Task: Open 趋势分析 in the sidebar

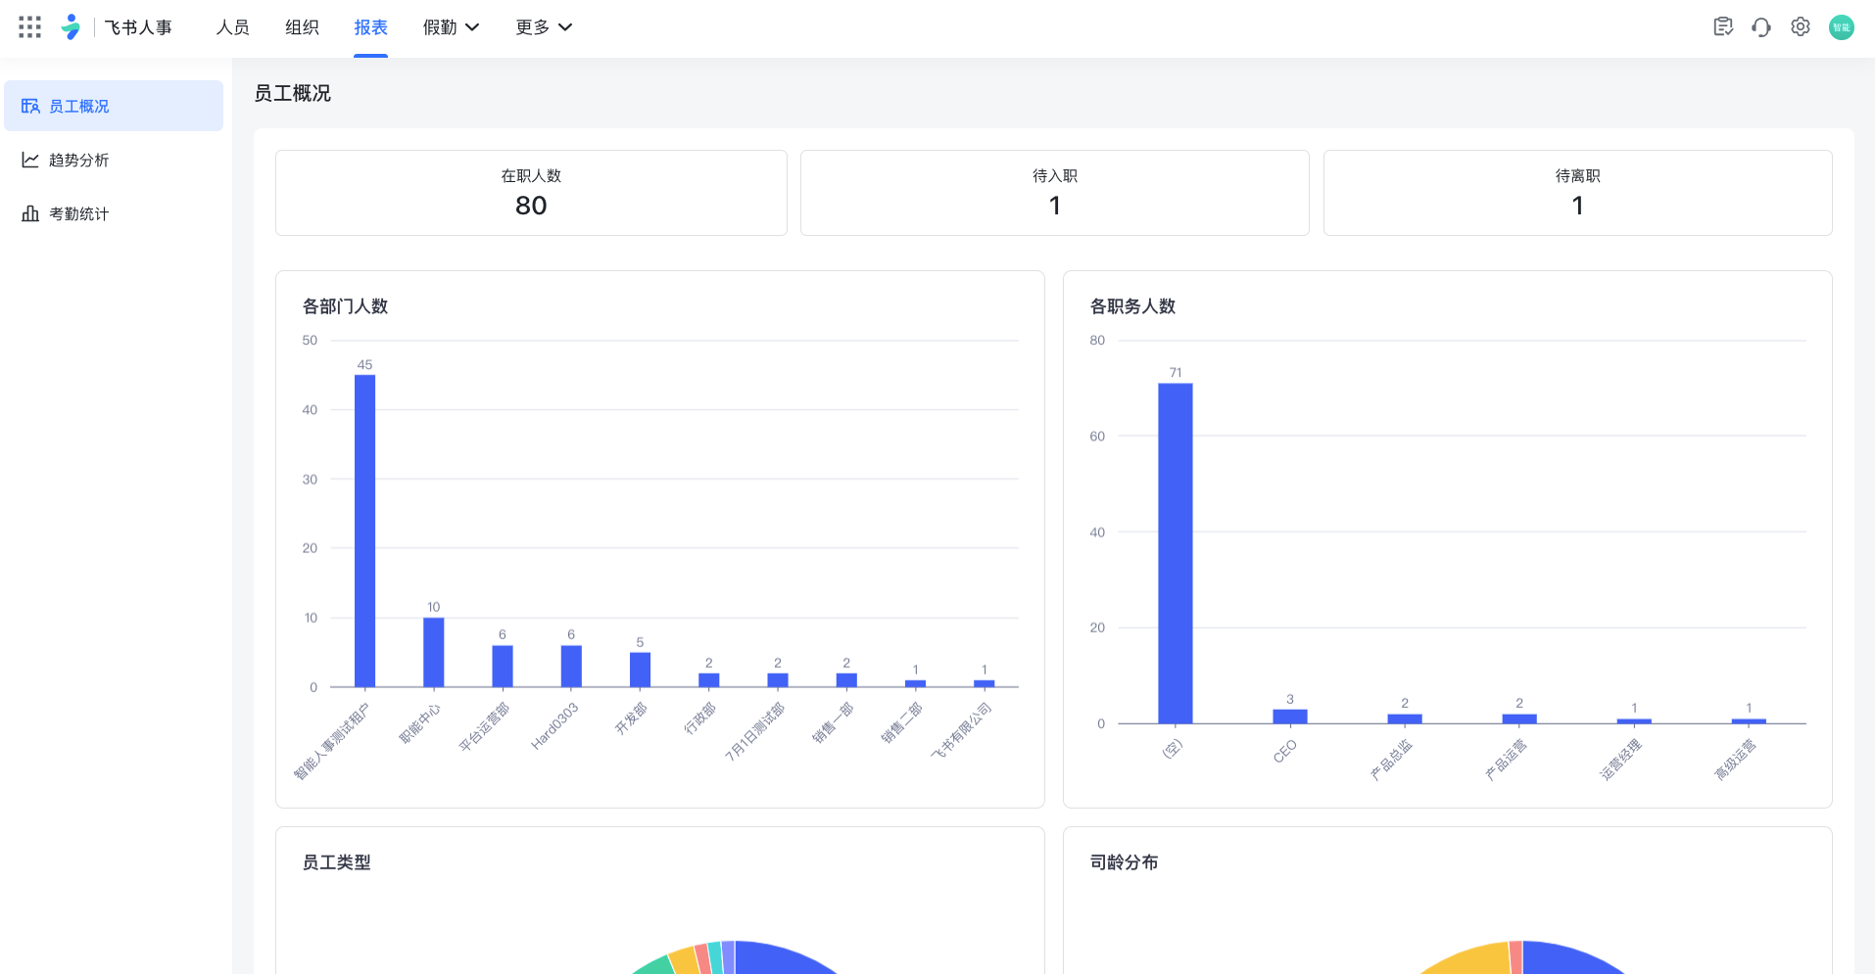Action: (114, 160)
